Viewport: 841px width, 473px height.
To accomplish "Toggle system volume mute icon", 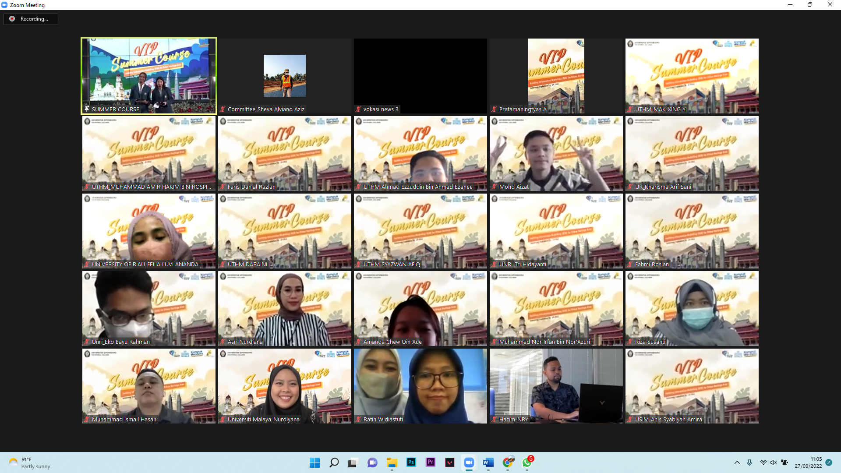I will pos(774,462).
